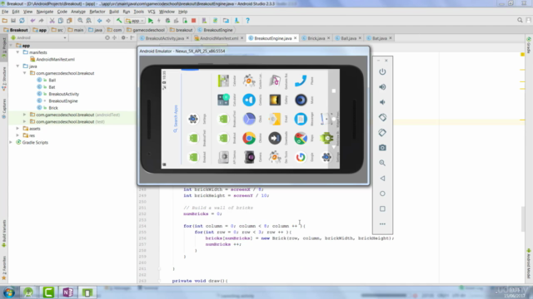Click the Sync project icon in toolbar
This screenshot has height=299, width=533.
22,21
